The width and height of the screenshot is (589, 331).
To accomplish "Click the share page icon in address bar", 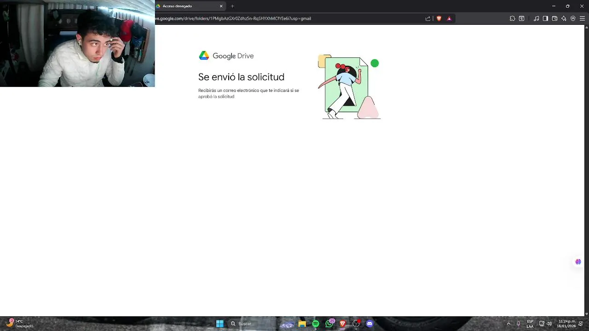I will coord(427,18).
